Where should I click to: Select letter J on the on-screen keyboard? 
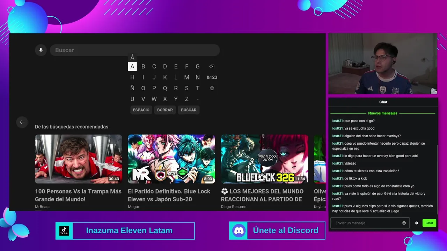[154, 77]
